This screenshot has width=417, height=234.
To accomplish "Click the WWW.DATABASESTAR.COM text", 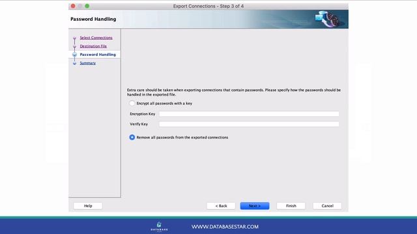I will click(225, 227).
